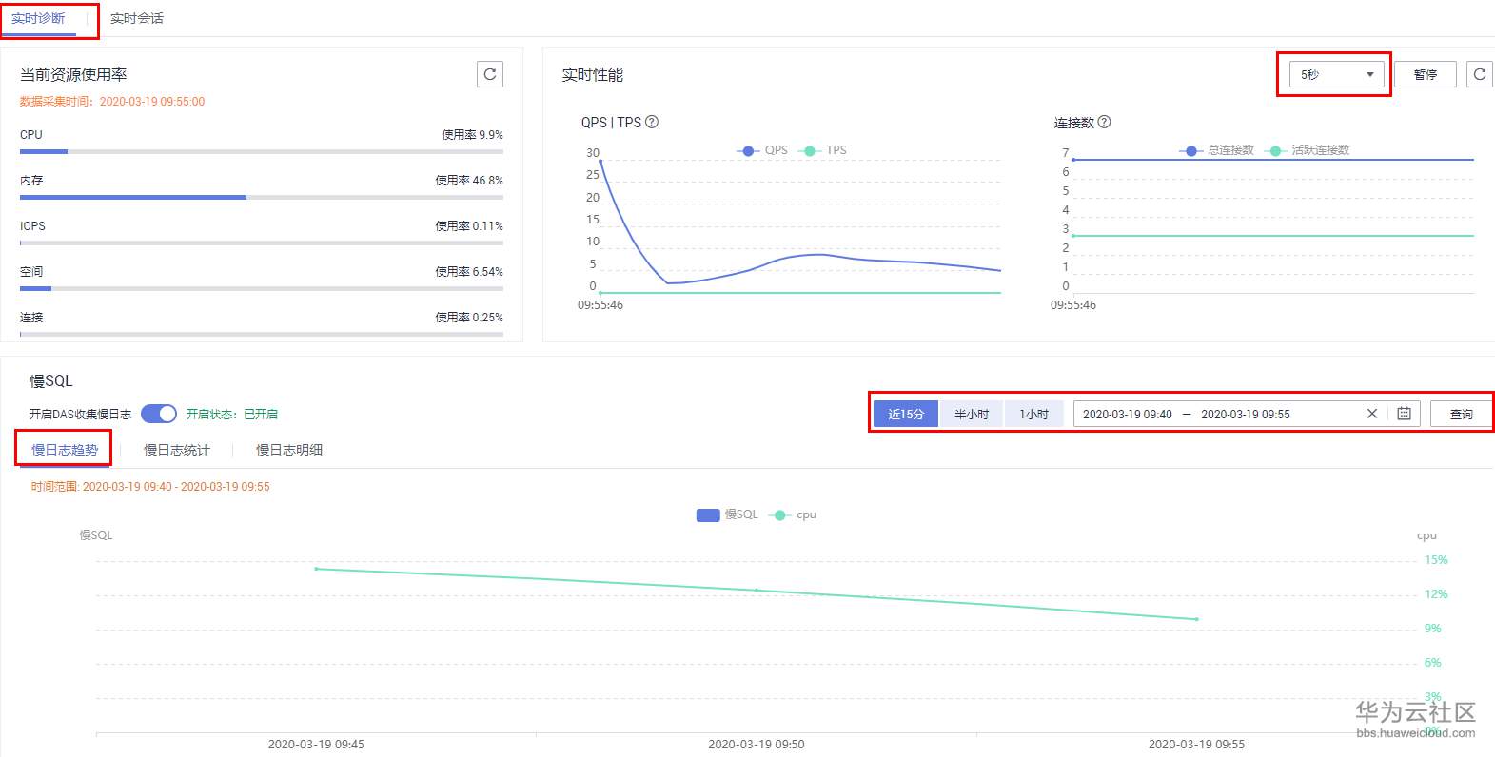This screenshot has width=1495, height=757.
Task: Toggle 总连接数 series in legend
Action: click(1217, 150)
